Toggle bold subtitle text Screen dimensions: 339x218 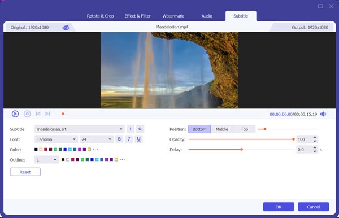[119, 139]
